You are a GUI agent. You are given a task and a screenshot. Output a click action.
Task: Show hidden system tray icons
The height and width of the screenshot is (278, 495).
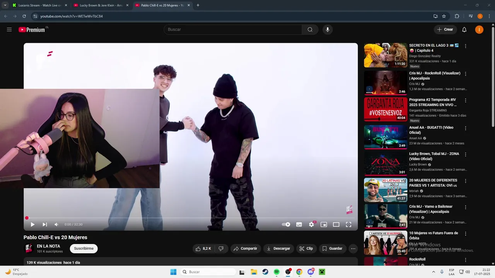point(434,272)
